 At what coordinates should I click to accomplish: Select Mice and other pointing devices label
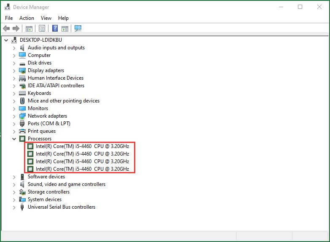click(64, 101)
